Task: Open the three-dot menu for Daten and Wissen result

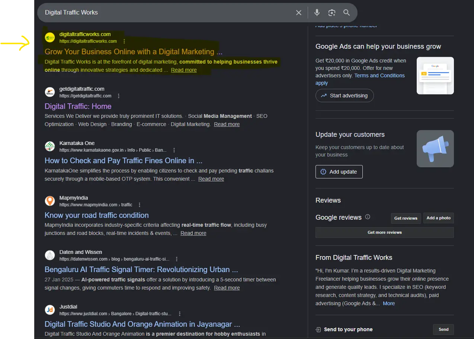Action: (x=177, y=259)
